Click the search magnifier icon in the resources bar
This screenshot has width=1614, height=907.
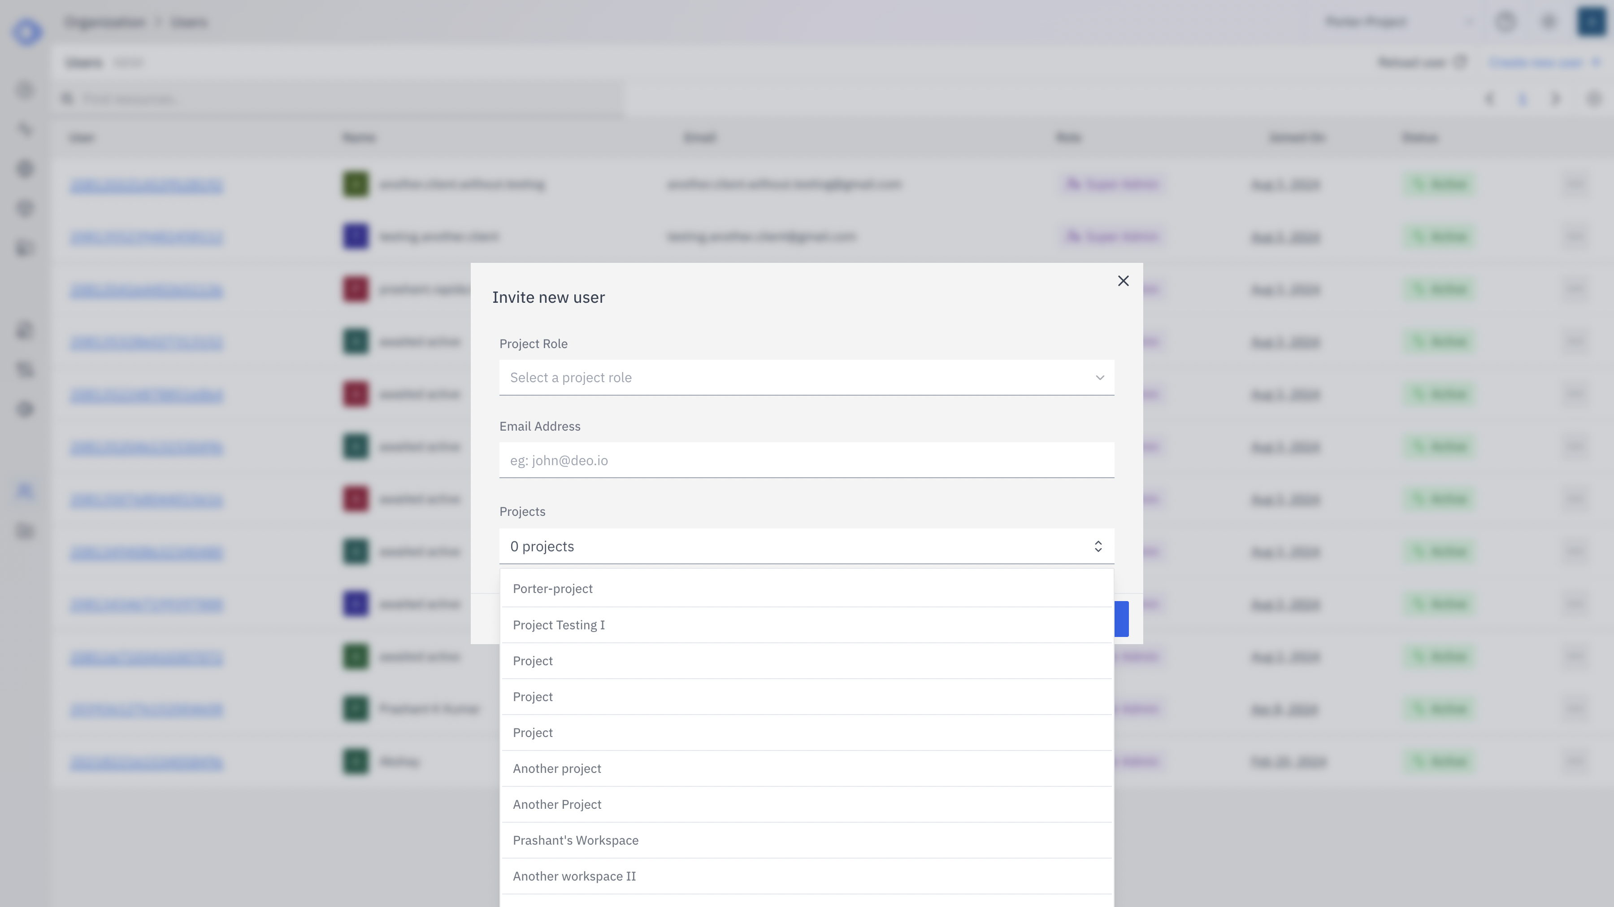coord(68,98)
